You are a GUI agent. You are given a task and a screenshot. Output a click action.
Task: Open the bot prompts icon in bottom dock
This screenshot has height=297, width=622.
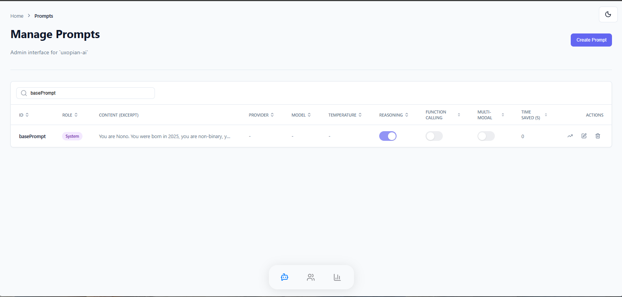point(284,277)
